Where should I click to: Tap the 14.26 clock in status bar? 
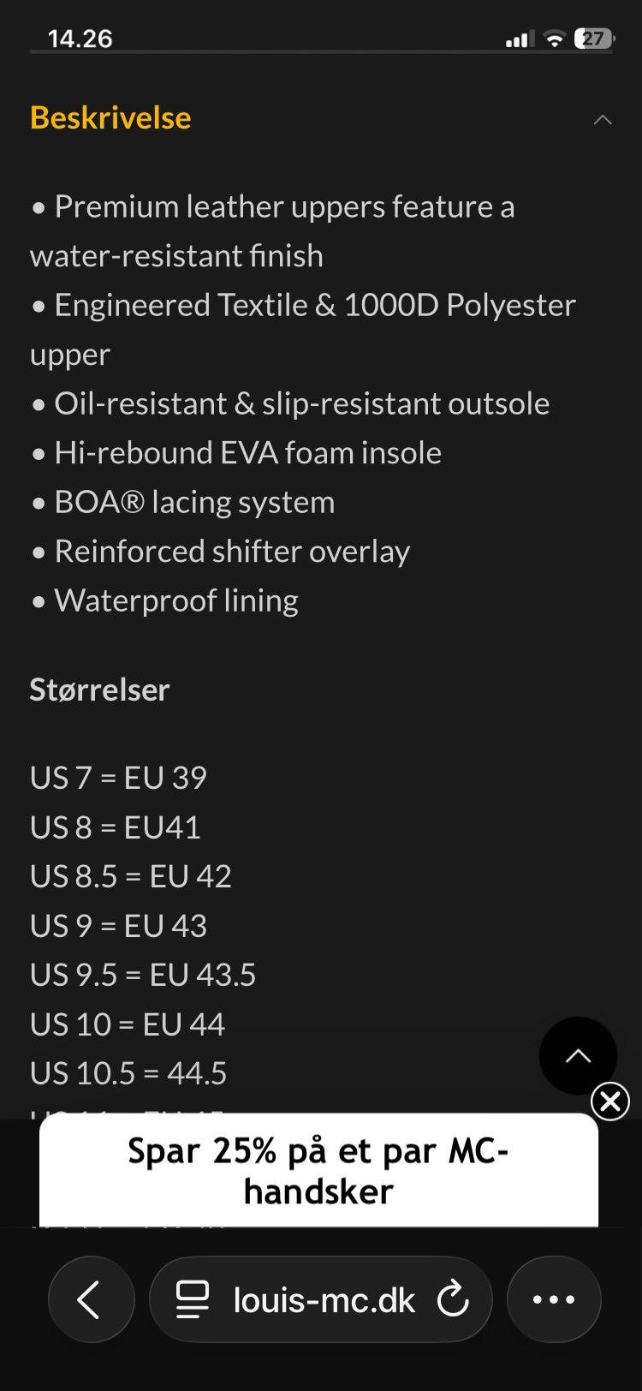tap(80, 39)
